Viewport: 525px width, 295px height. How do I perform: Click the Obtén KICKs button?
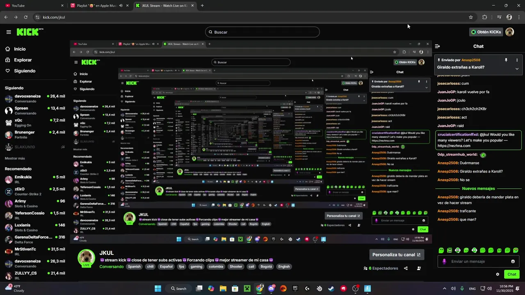point(486,32)
